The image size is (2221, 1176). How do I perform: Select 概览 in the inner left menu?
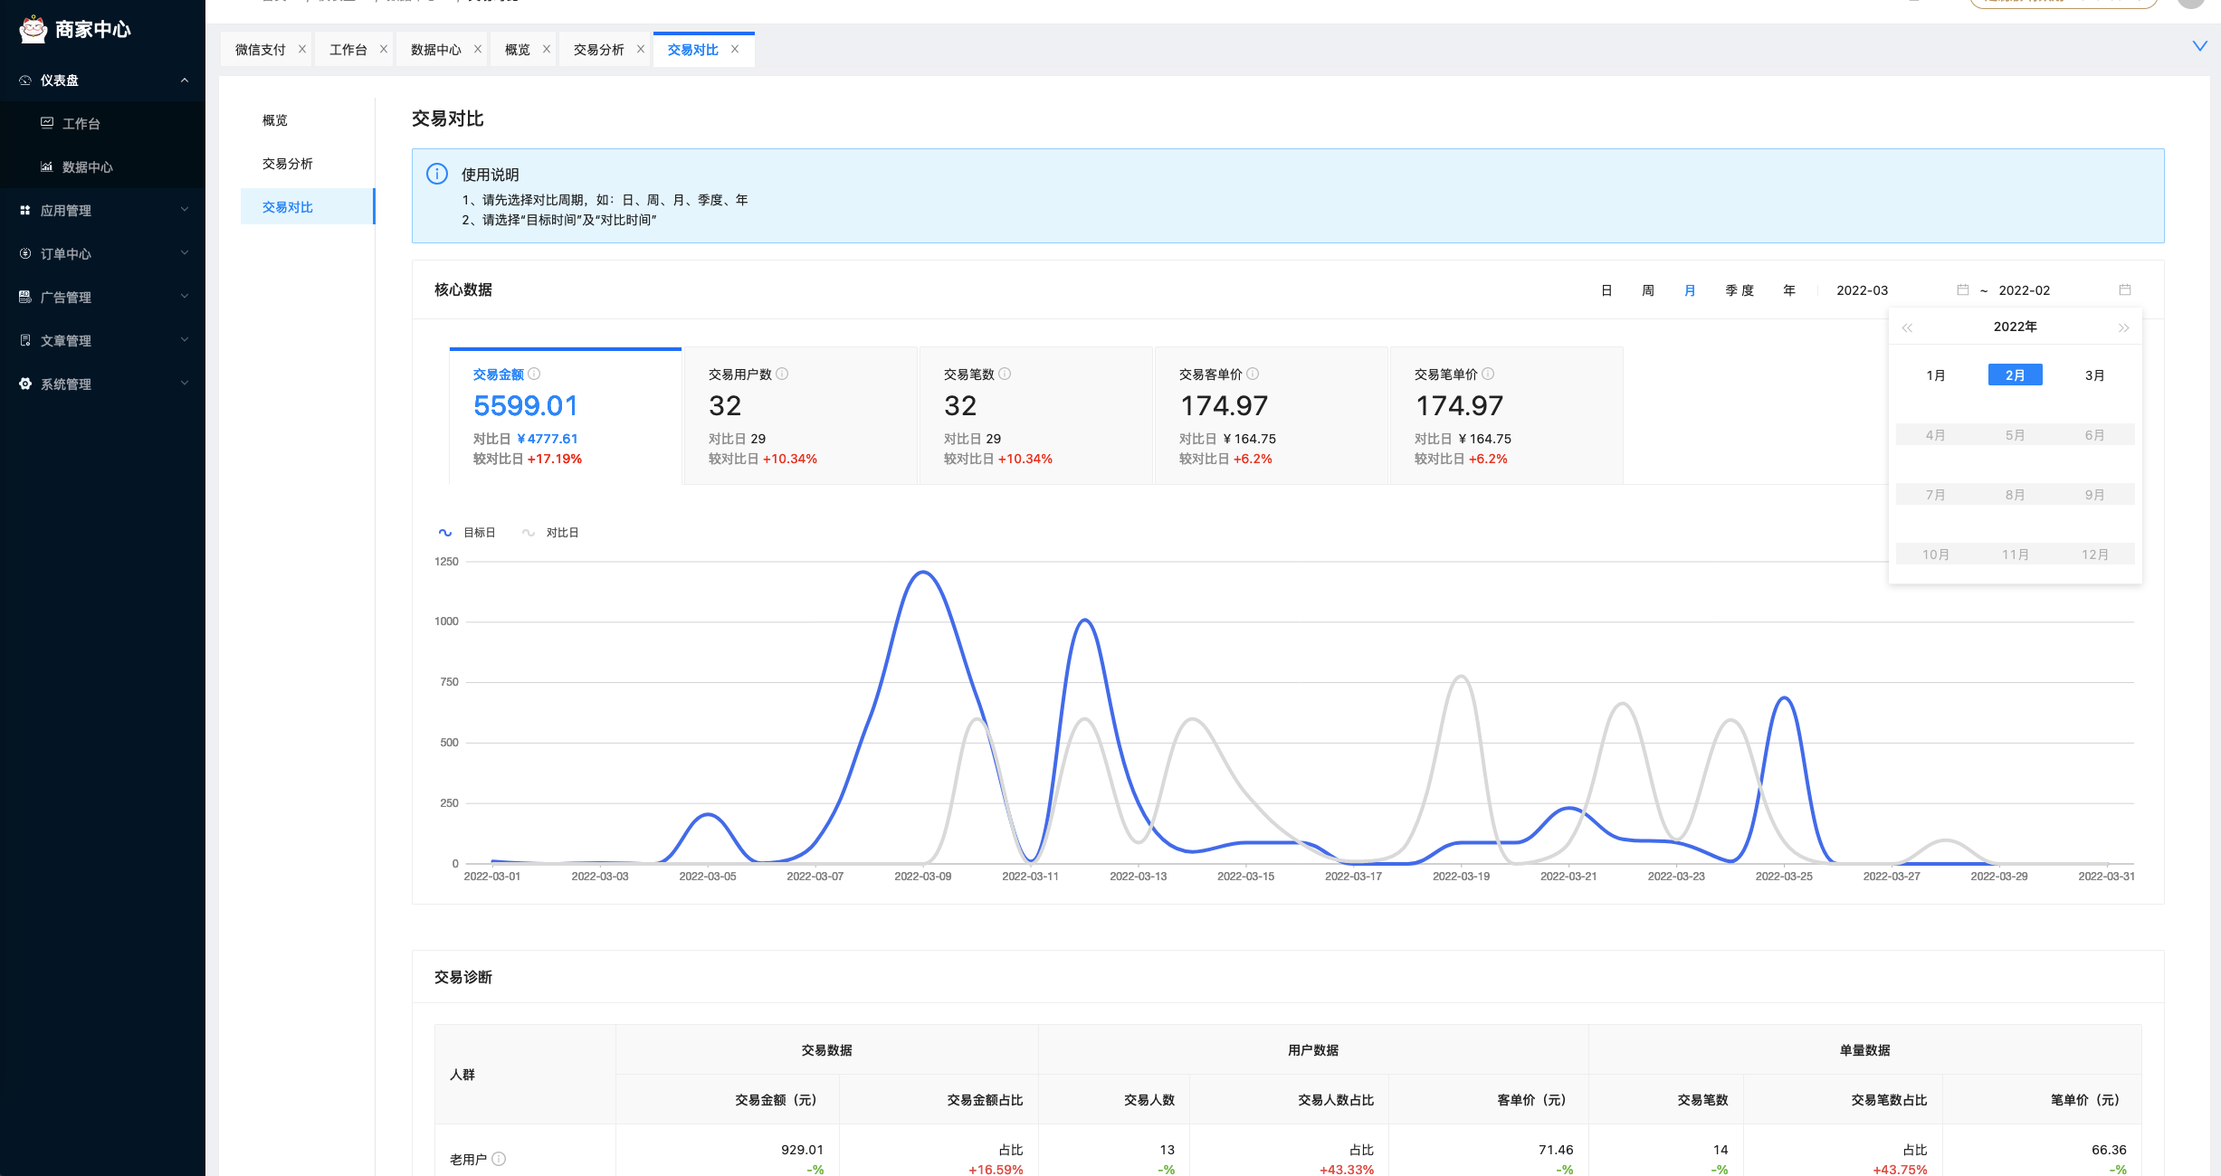click(308, 120)
